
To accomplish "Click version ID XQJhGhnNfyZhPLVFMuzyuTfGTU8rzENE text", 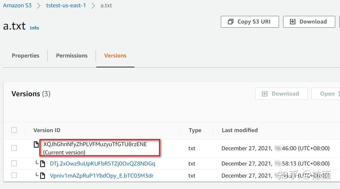I will 95,144.
